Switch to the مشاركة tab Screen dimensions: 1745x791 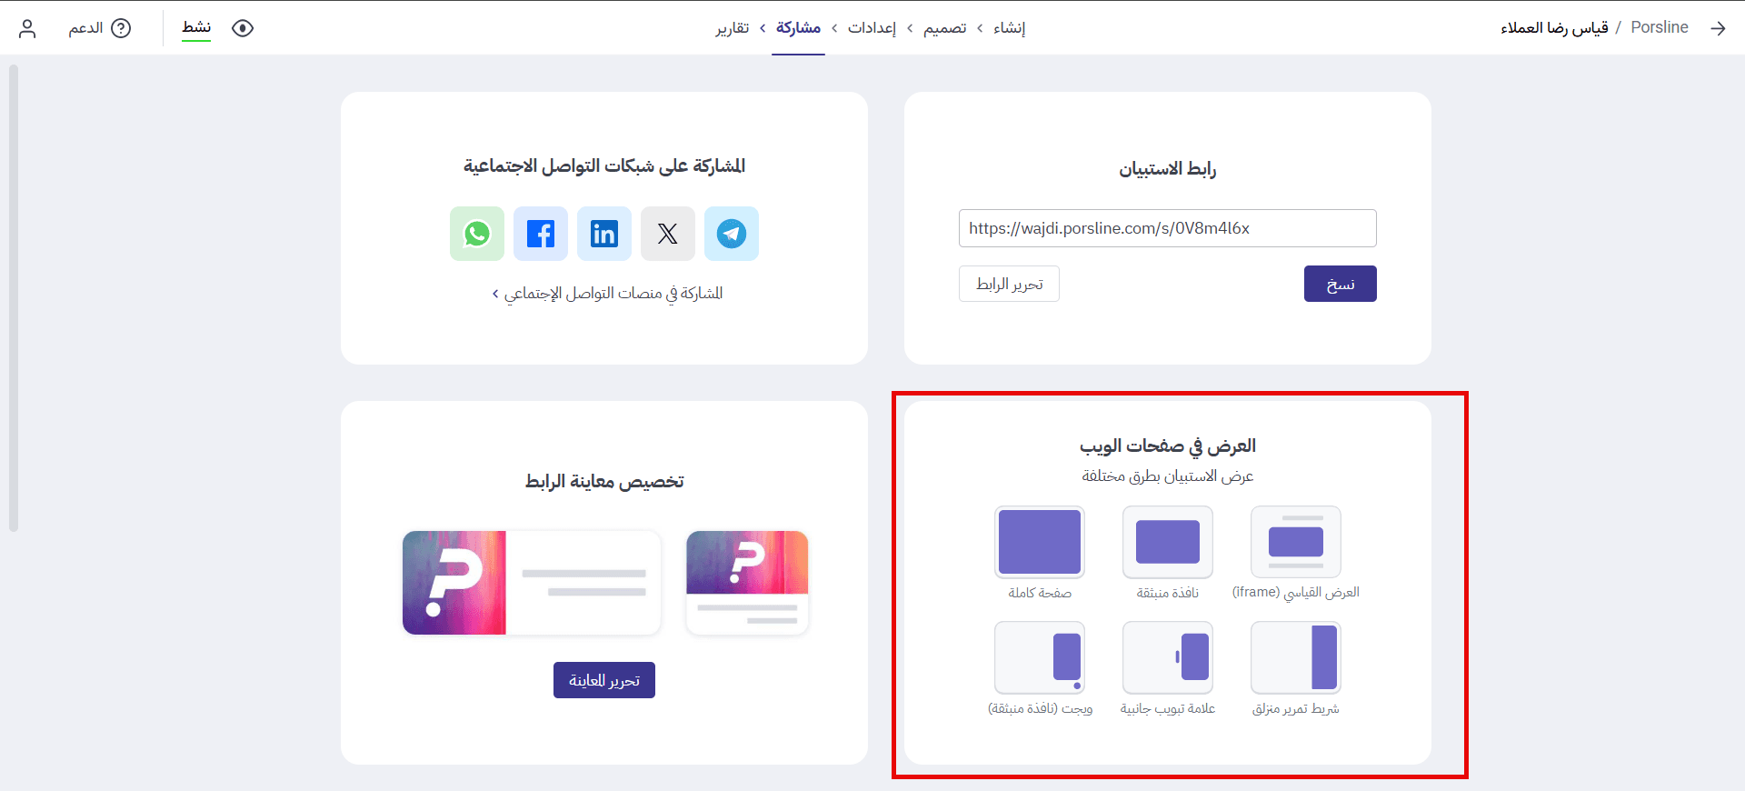798,28
